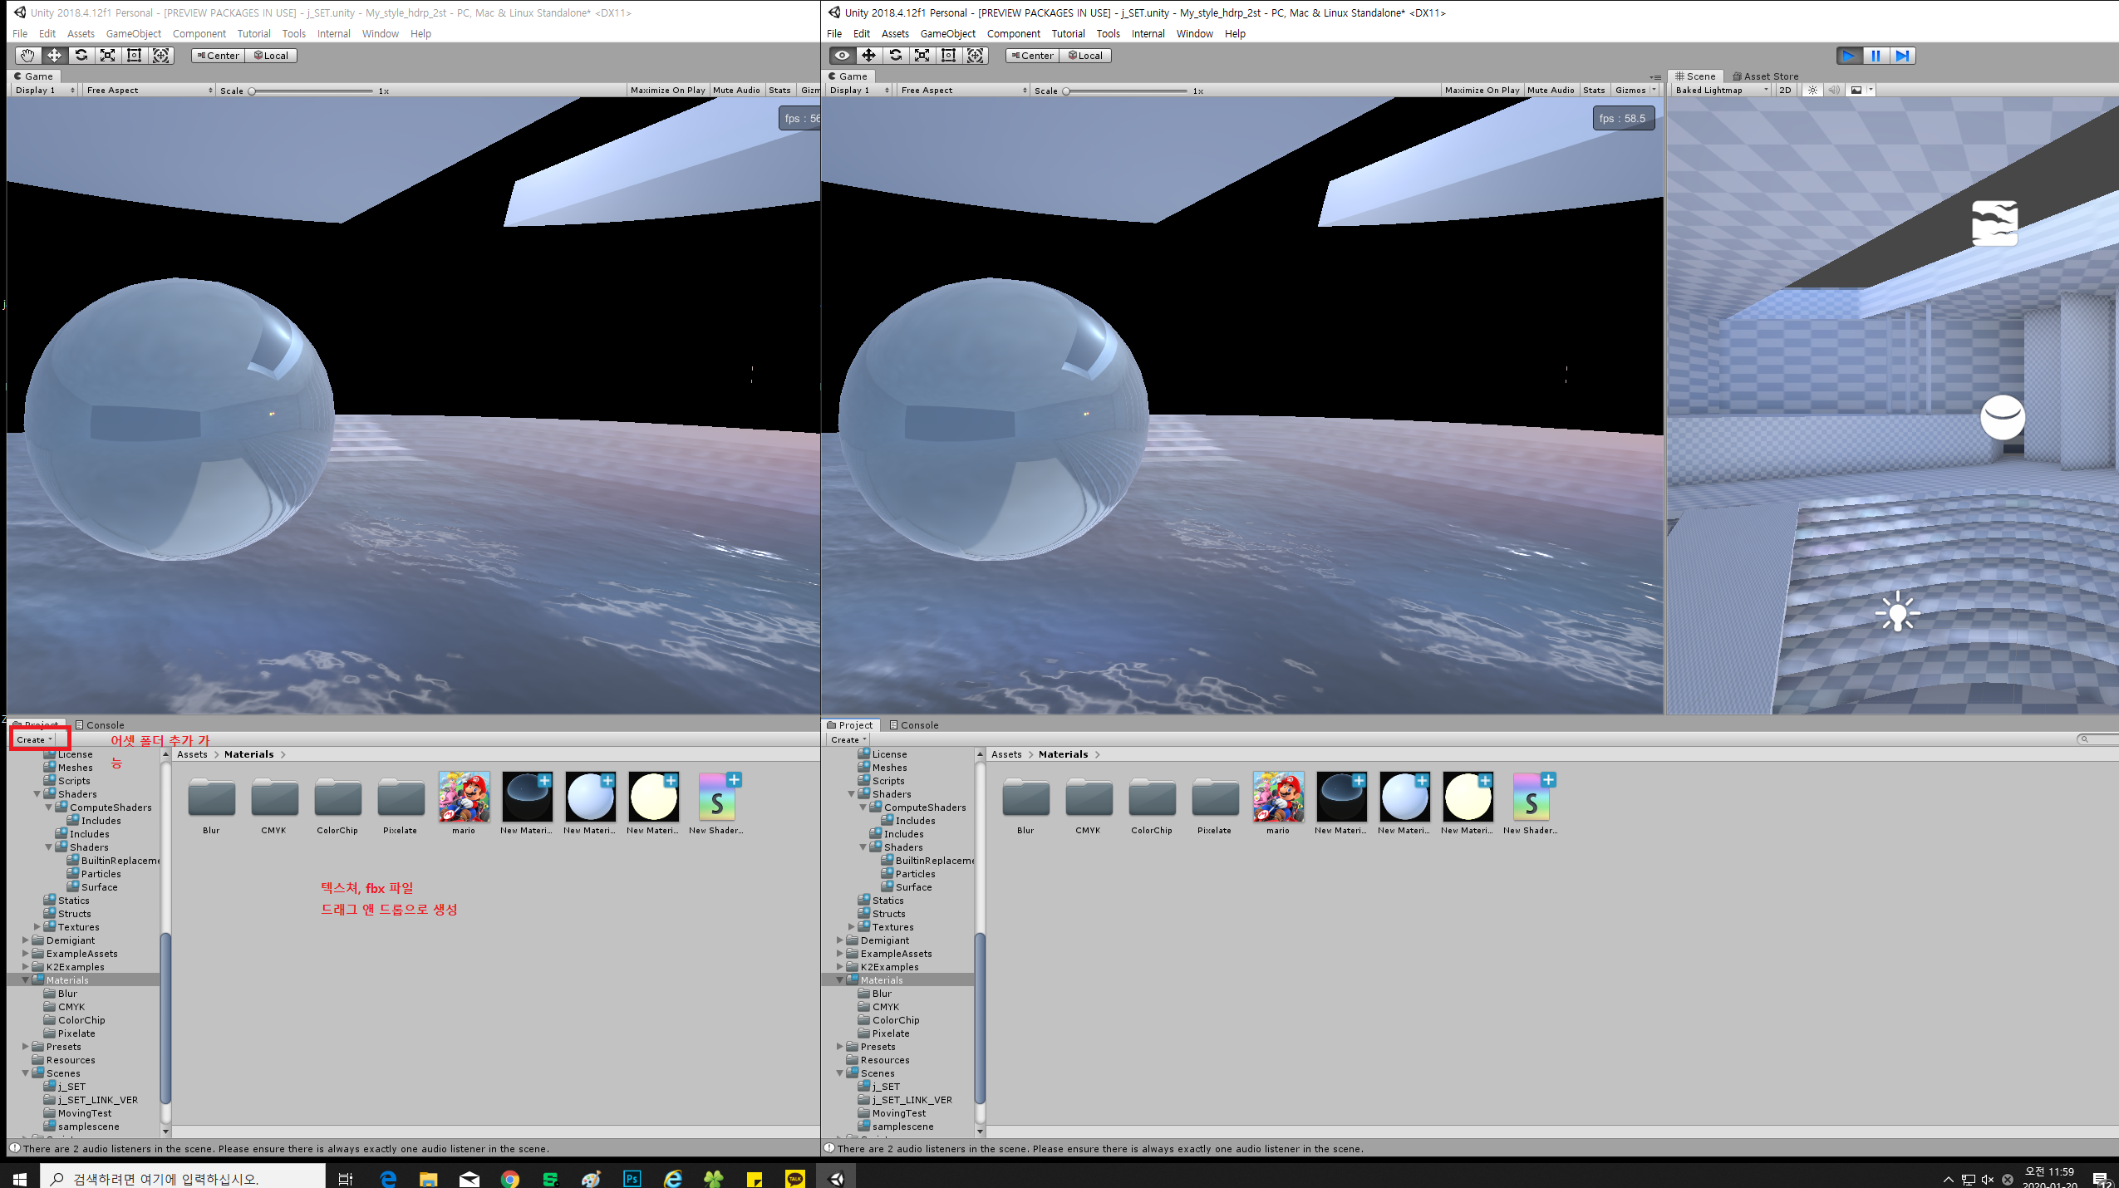
Task: Select the Hand tool in left toolbar
Action: tap(27, 56)
